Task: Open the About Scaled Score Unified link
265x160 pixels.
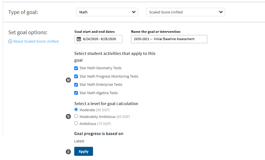Action: click(36, 41)
